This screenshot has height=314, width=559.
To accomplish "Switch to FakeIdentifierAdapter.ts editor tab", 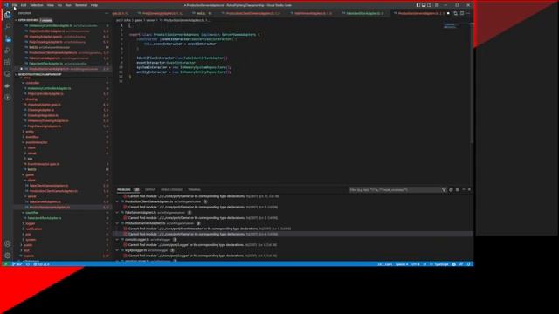I will coord(365,14).
